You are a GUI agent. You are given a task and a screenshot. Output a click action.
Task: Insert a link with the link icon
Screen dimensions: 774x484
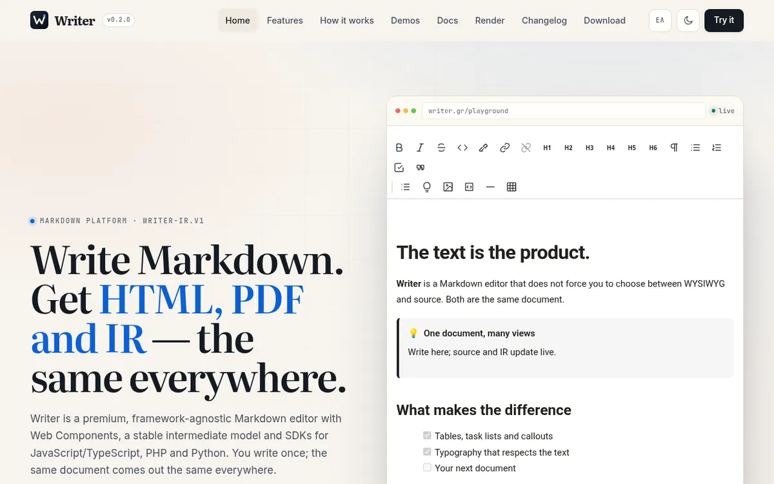505,148
